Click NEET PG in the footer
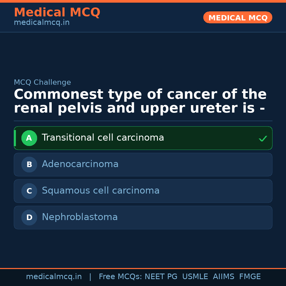Image resolution: width=286 pixels, height=286 pixels. click(x=161, y=277)
